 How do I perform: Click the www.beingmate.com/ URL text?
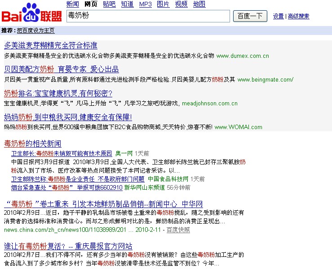point(266,80)
